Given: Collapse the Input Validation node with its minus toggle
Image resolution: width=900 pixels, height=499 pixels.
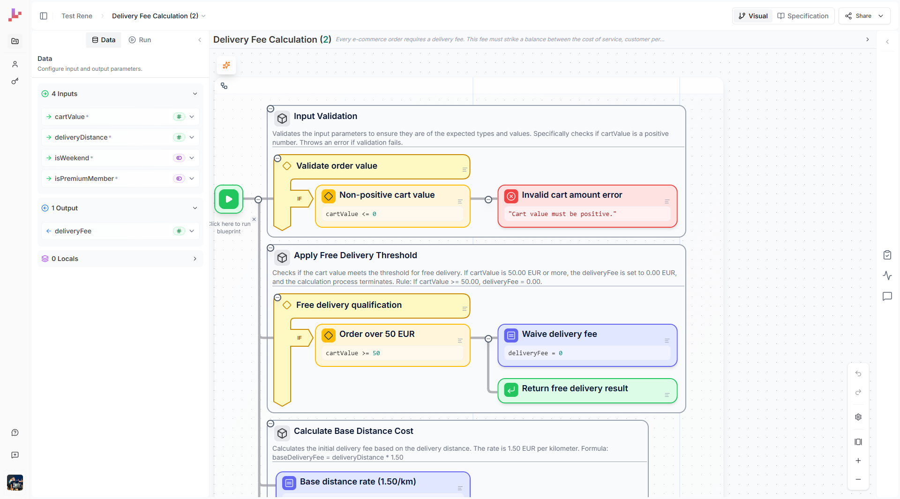Looking at the screenshot, I should (x=271, y=109).
